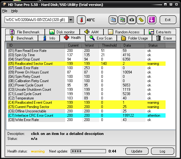181x159 pixels.
Task: Select the Start/Stop Count row
Action: (x=86, y=59)
